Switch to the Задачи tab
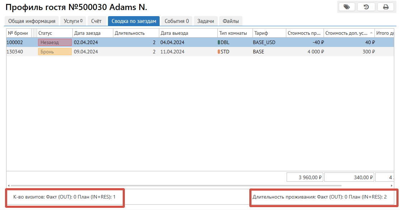The image size is (400, 210). point(206,21)
